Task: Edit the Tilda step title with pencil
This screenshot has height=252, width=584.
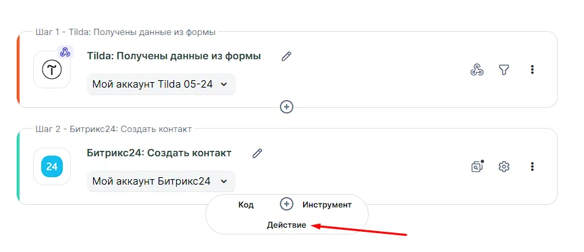Action: pyautogui.click(x=286, y=57)
